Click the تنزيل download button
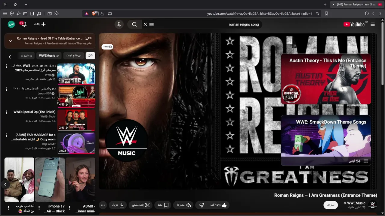 (x=118, y=205)
